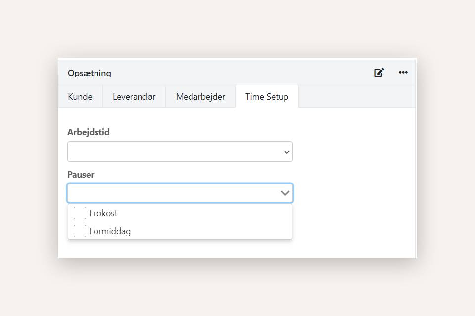Screen dimensions: 475x316
Task: Click the Time Setup tab
Action: 267,97
